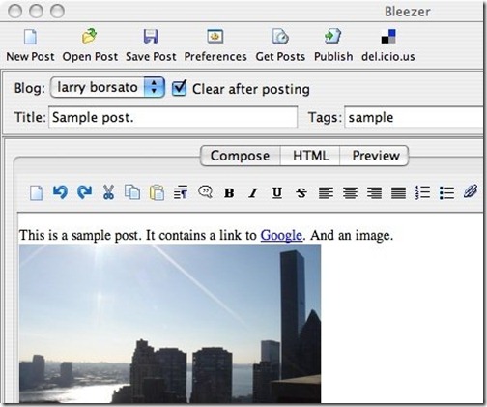
Task: Center align the text
Action: point(350,193)
